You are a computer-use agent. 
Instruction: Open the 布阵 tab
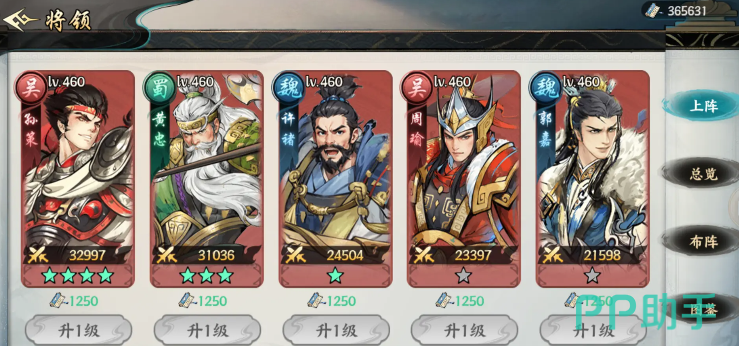(x=702, y=241)
